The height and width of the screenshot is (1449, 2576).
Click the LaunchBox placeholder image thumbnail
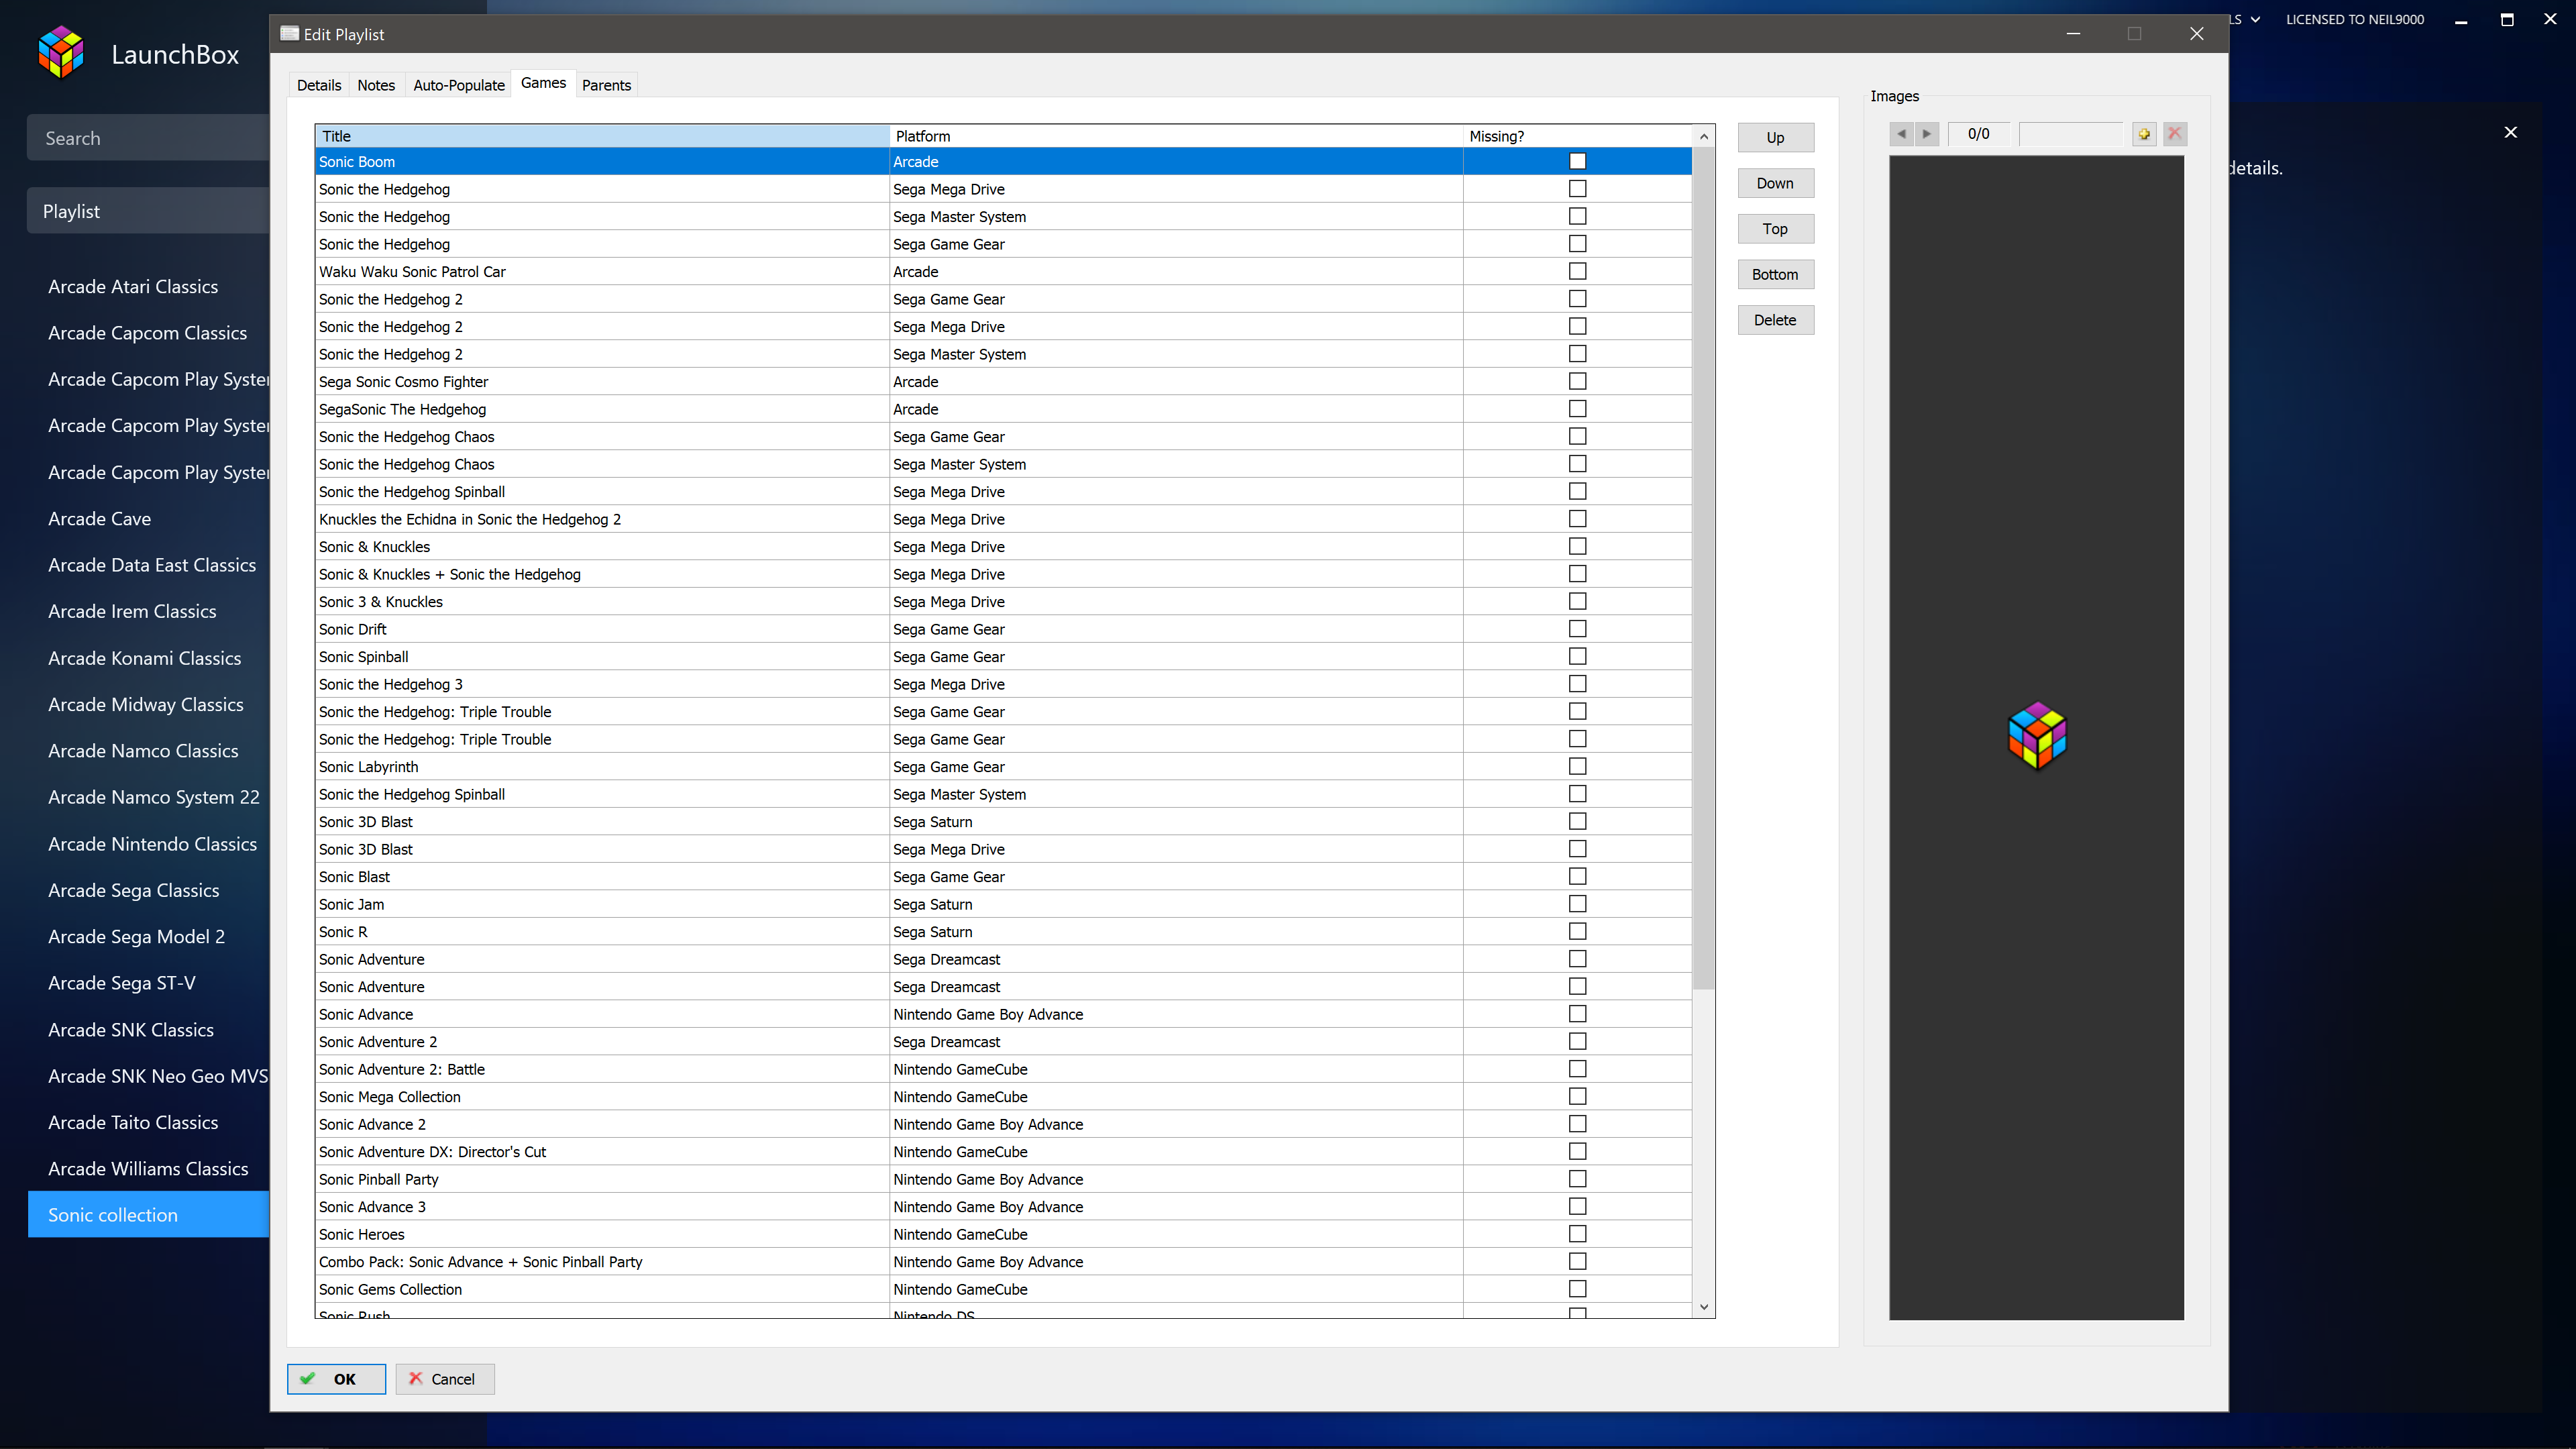pyautogui.click(x=2037, y=736)
